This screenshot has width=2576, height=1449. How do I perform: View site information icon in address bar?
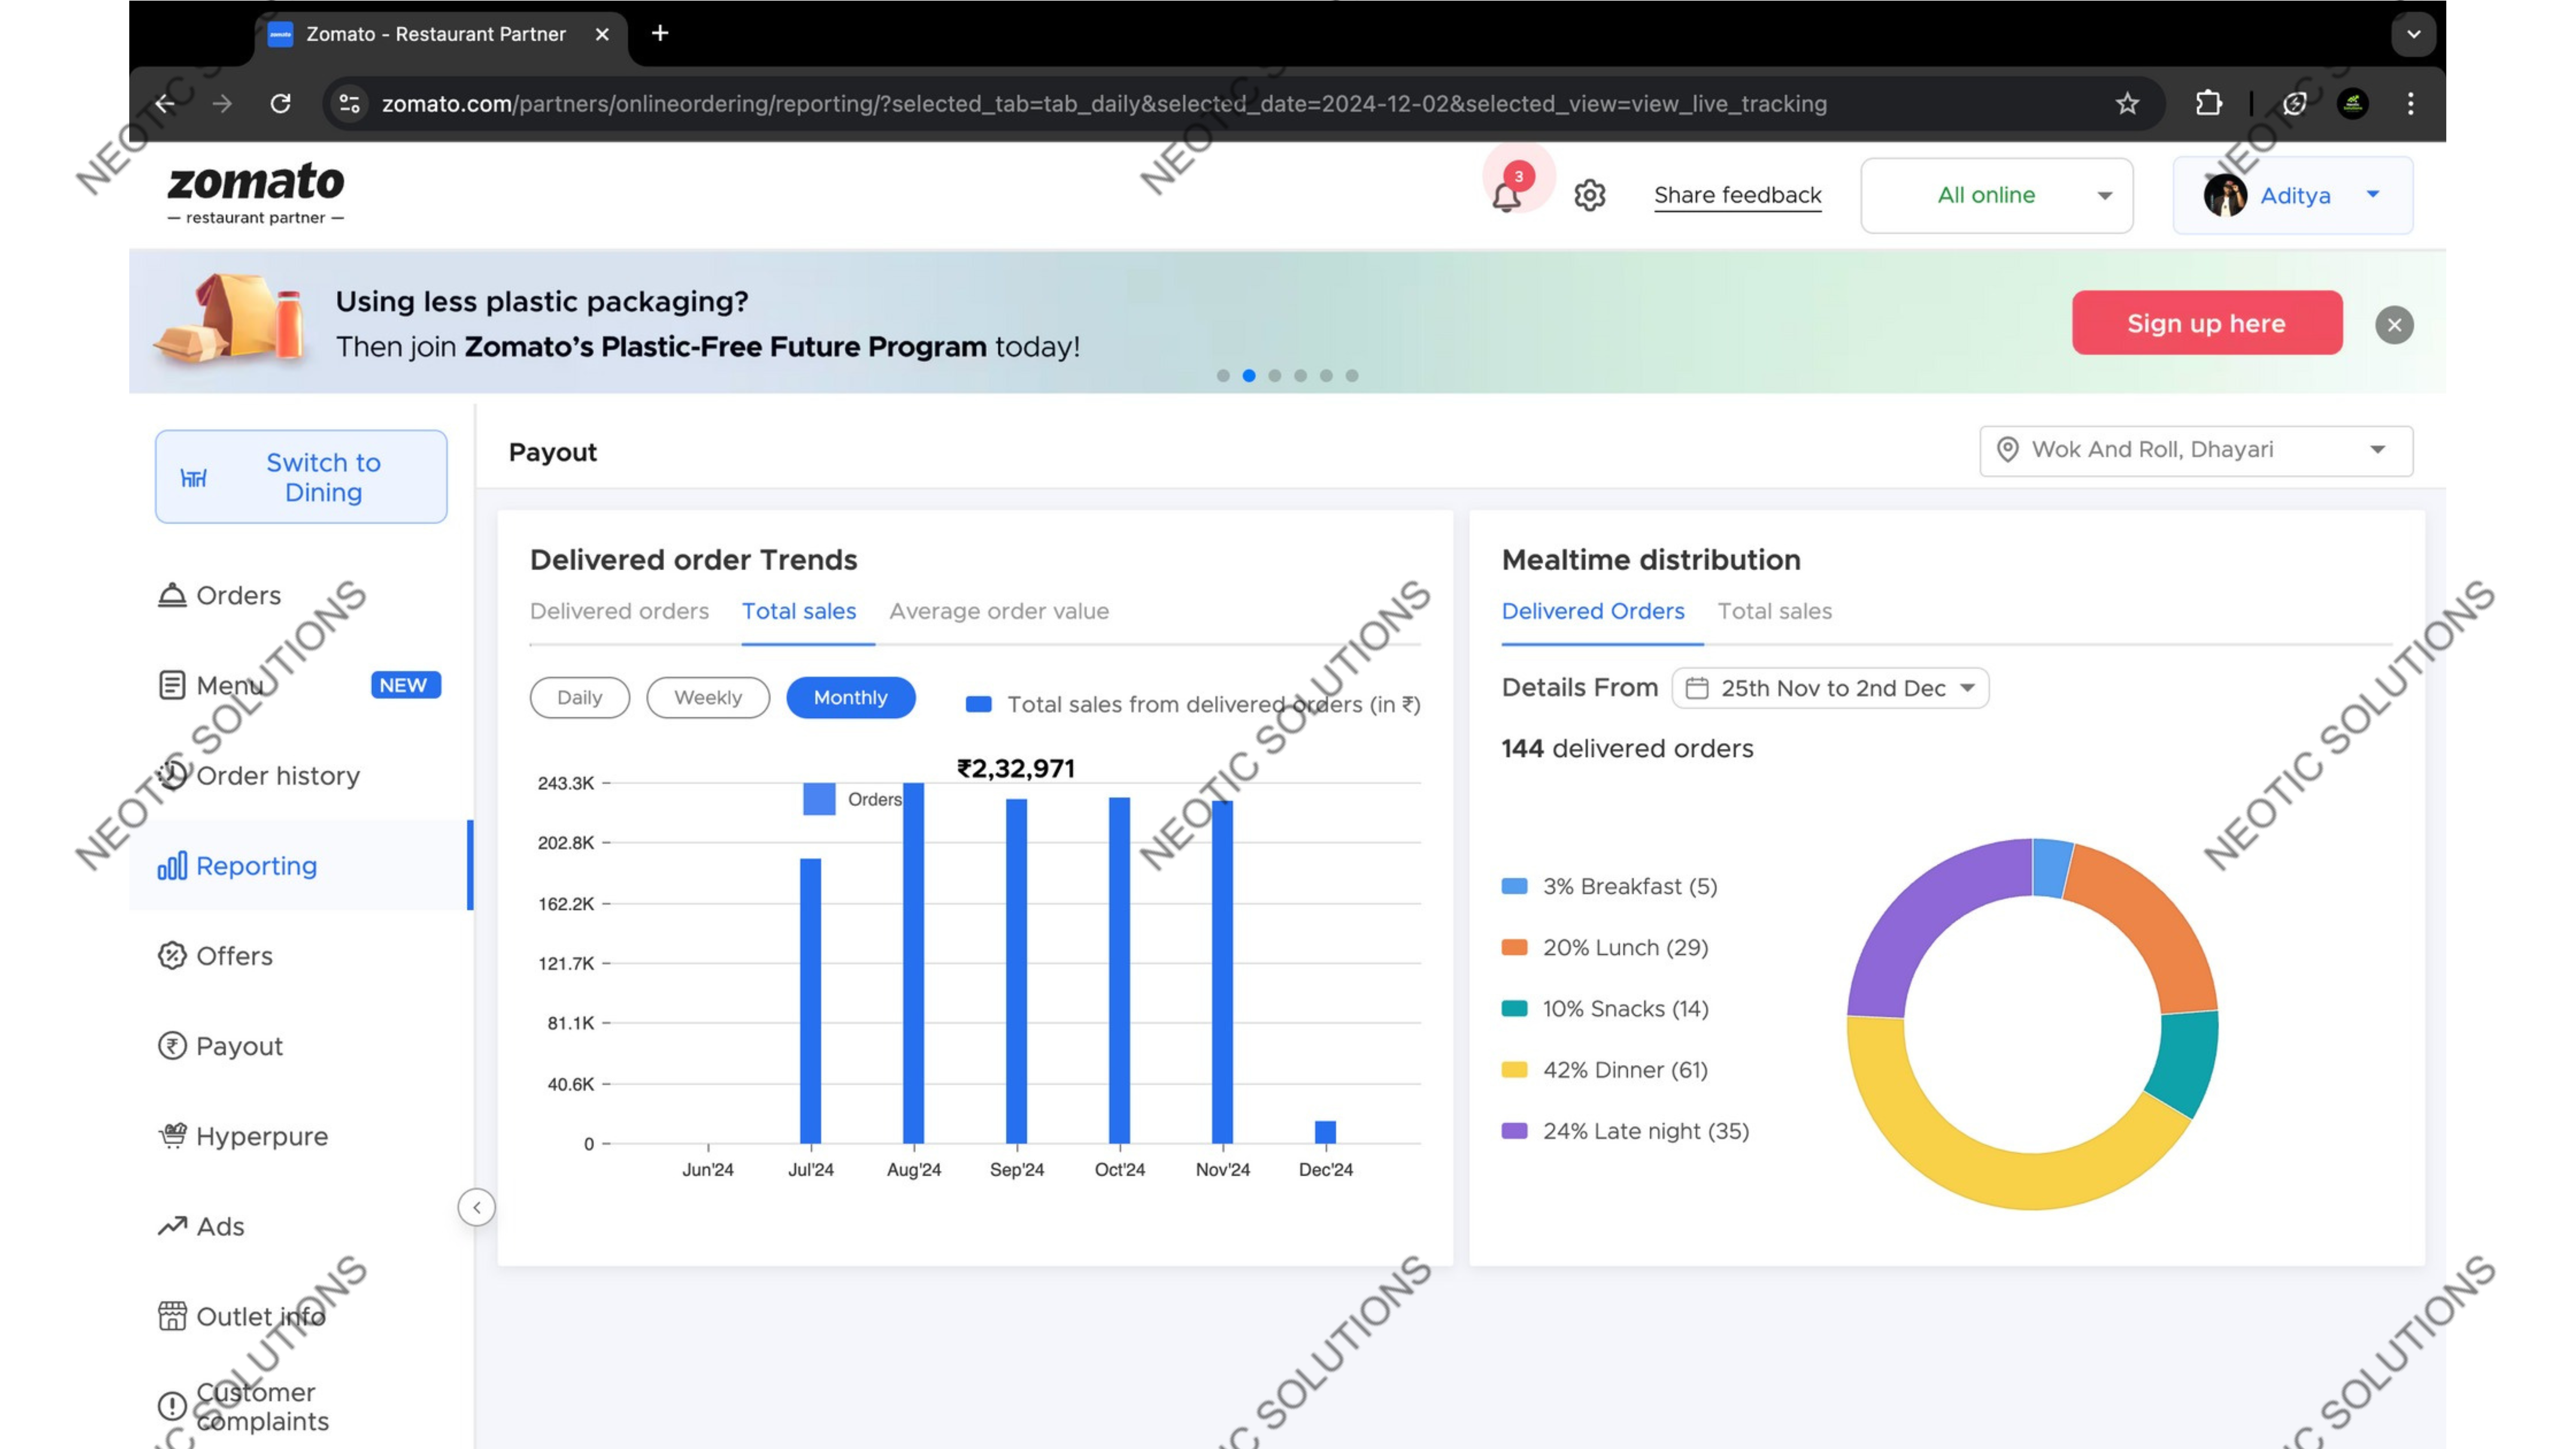point(349,103)
